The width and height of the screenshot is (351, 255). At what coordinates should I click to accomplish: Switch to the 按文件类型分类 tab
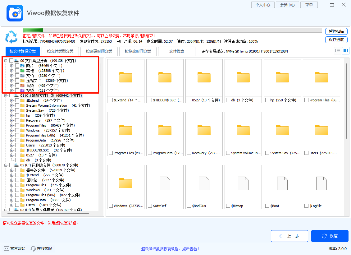coord(60,51)
